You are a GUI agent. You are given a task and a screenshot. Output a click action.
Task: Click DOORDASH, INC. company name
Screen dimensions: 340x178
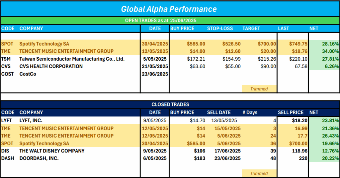(39, 158)
